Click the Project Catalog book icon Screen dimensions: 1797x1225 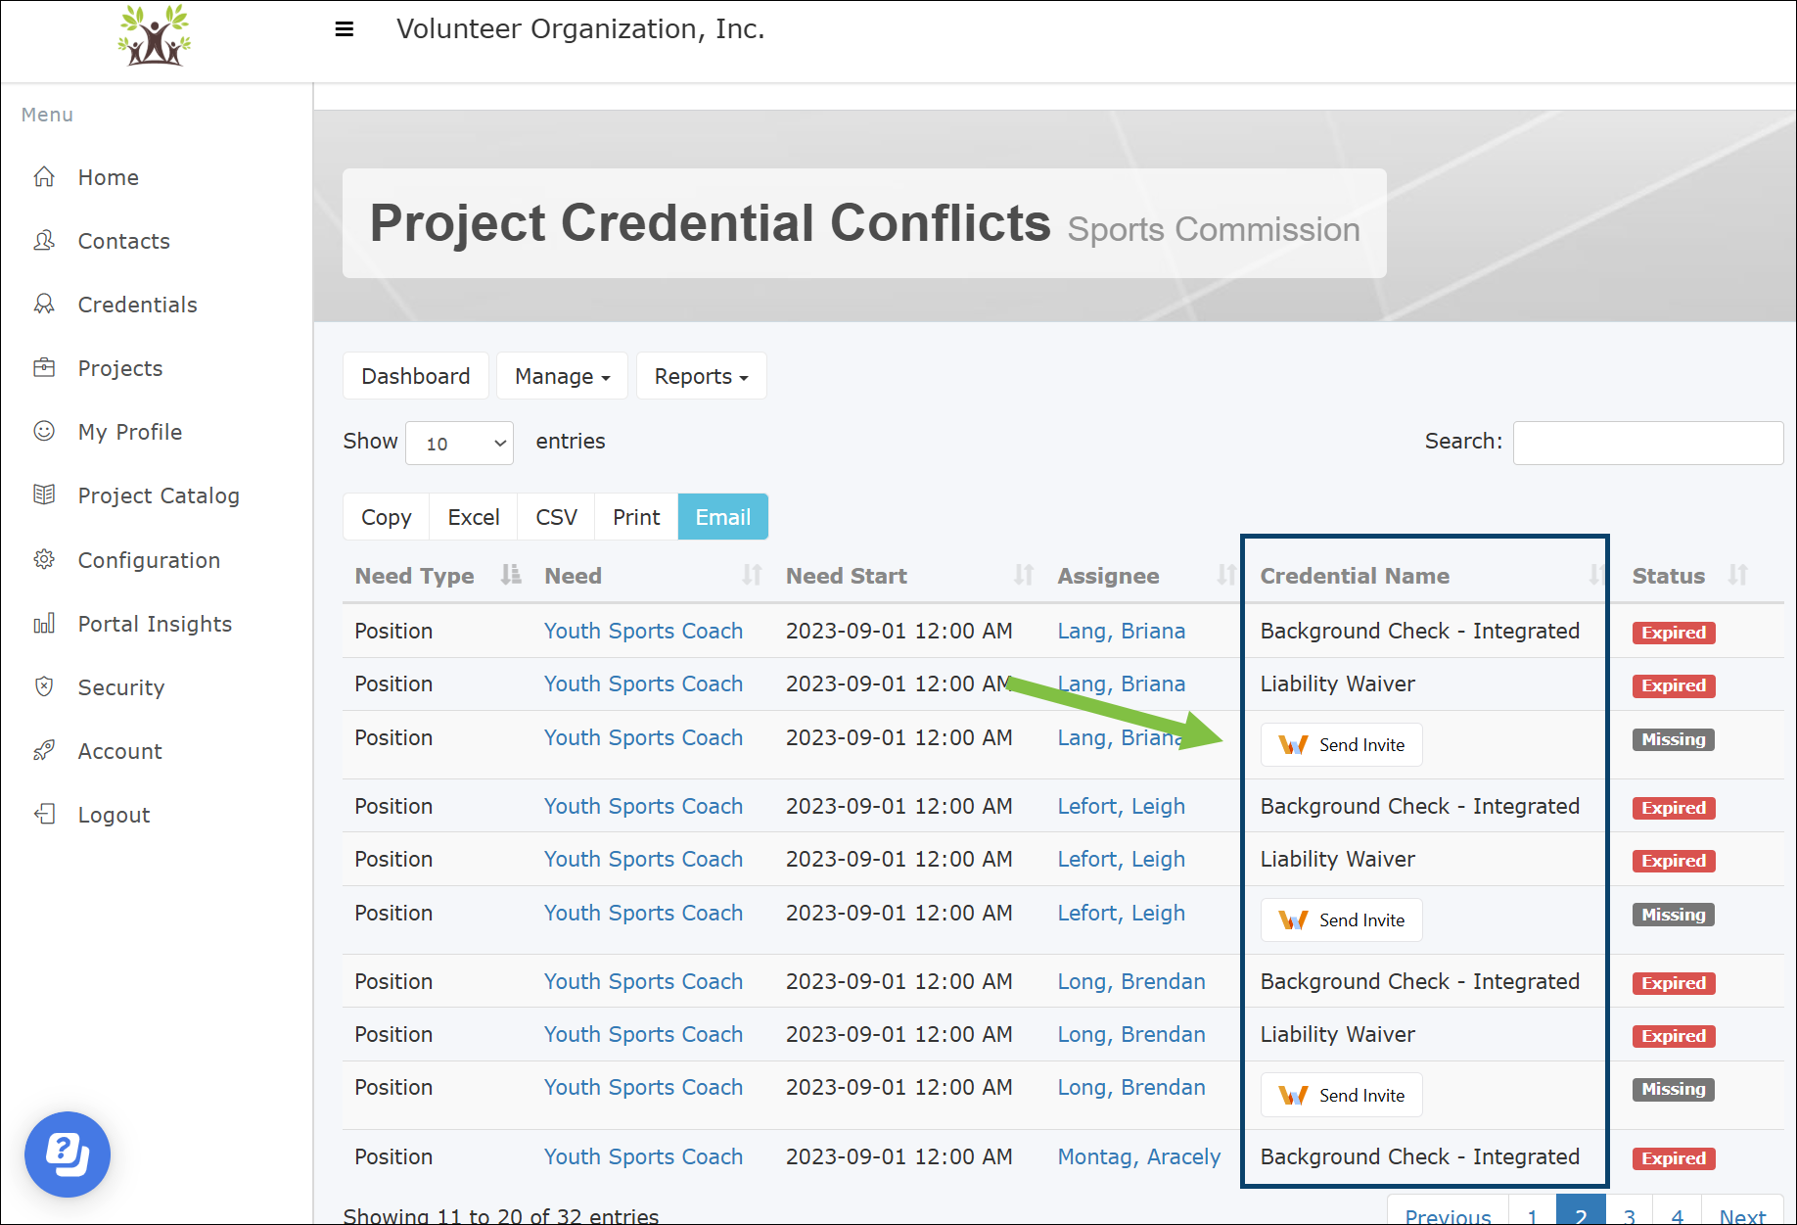44,495
